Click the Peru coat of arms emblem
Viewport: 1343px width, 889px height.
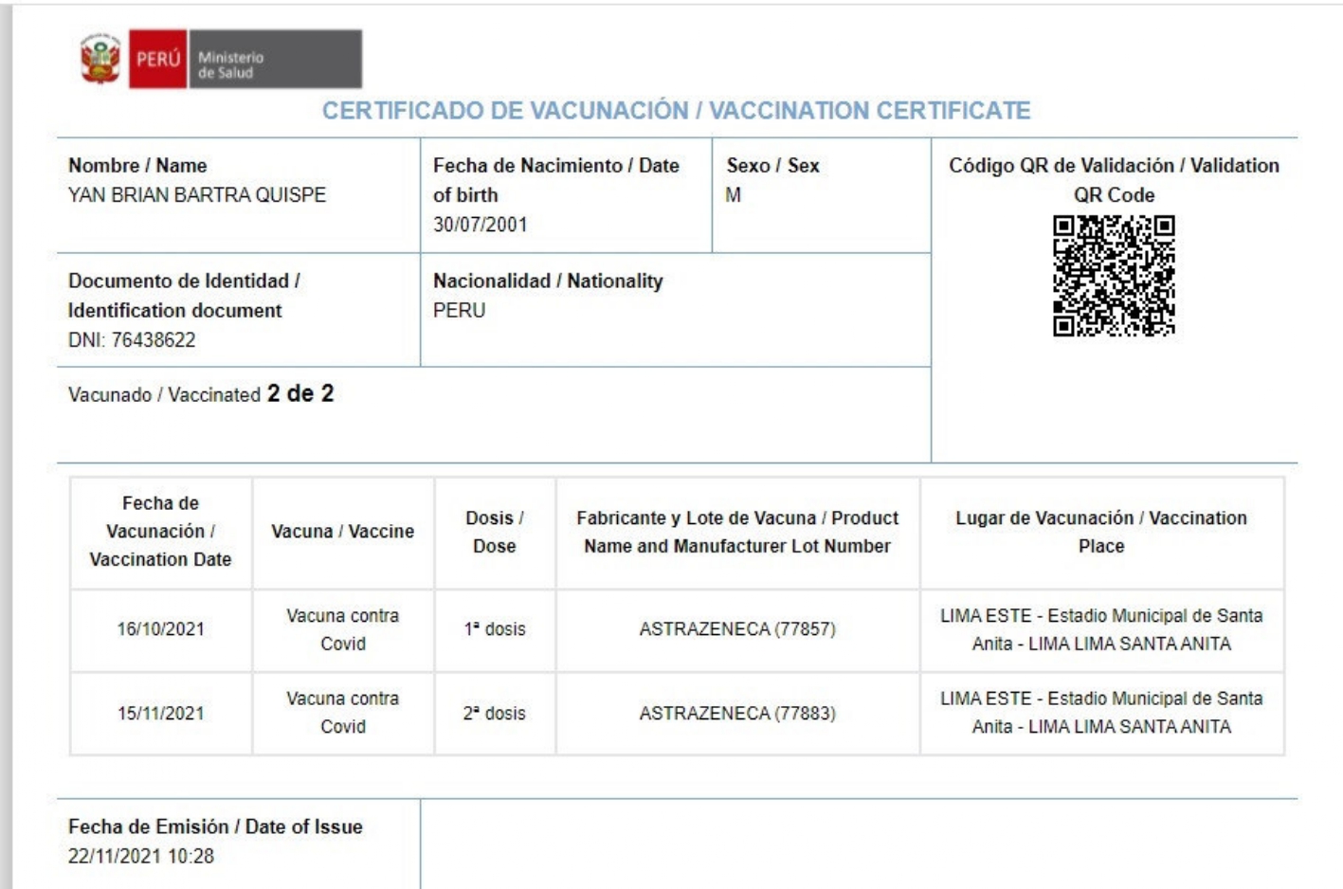100,59
